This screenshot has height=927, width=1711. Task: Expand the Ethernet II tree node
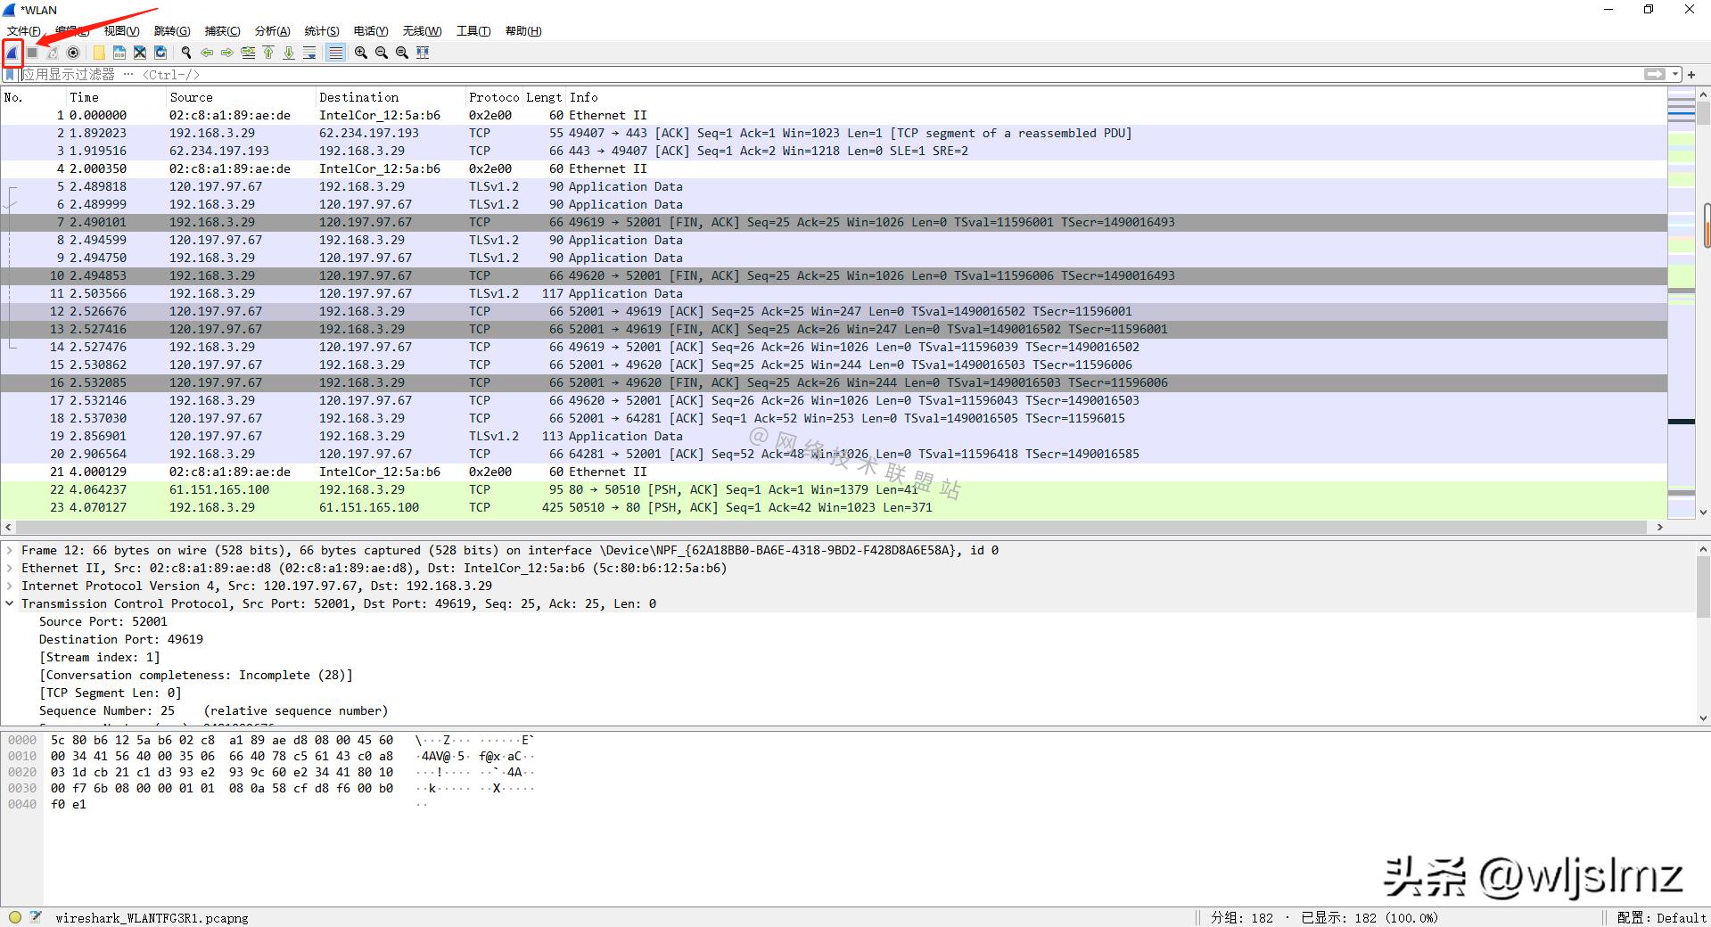[10, 568]
